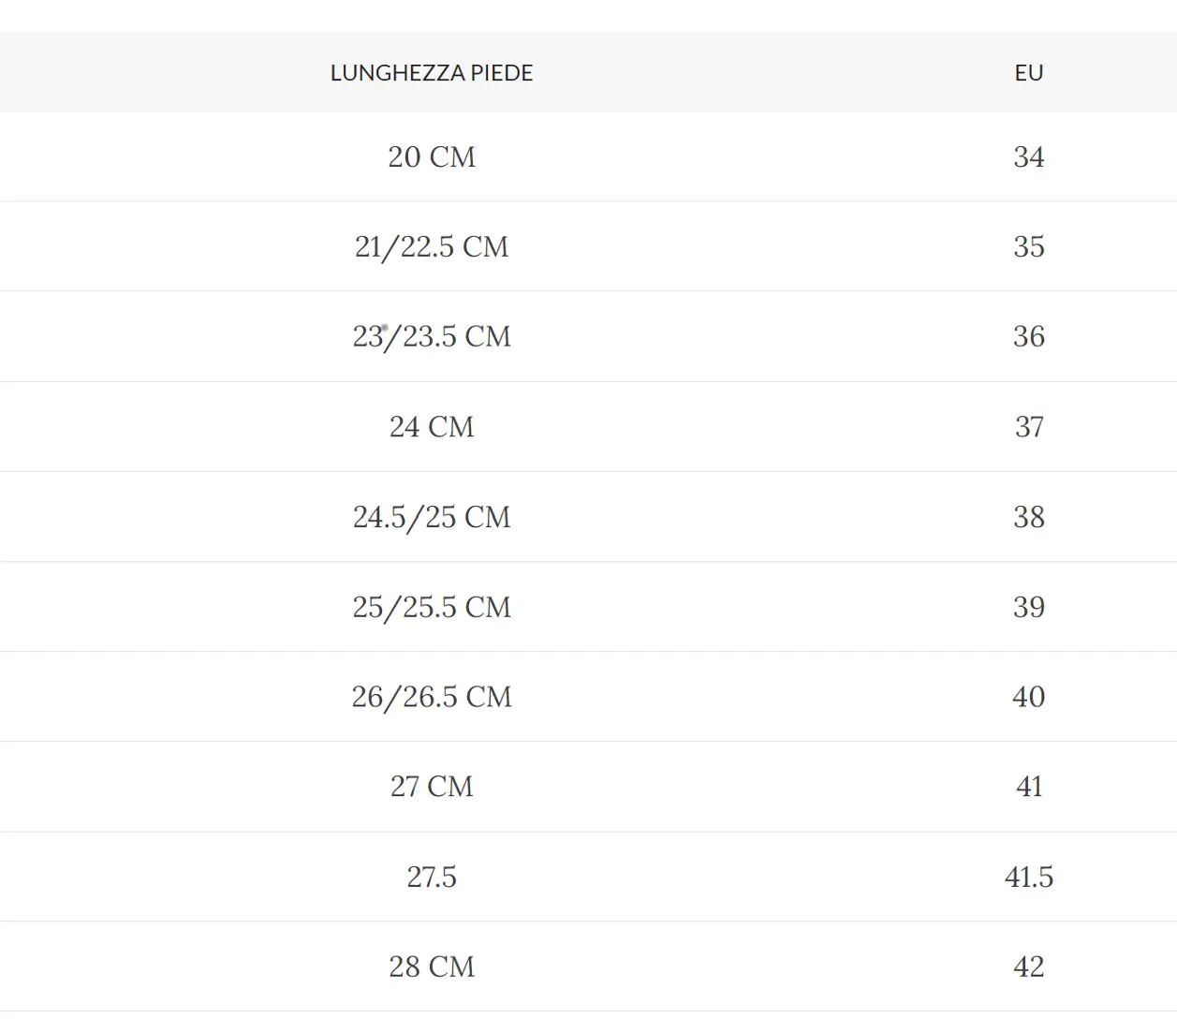Click the LUNGHEZZA PIEDE column header
The width and height of the screenshot is (1177, 1033).
click(432, 73)
